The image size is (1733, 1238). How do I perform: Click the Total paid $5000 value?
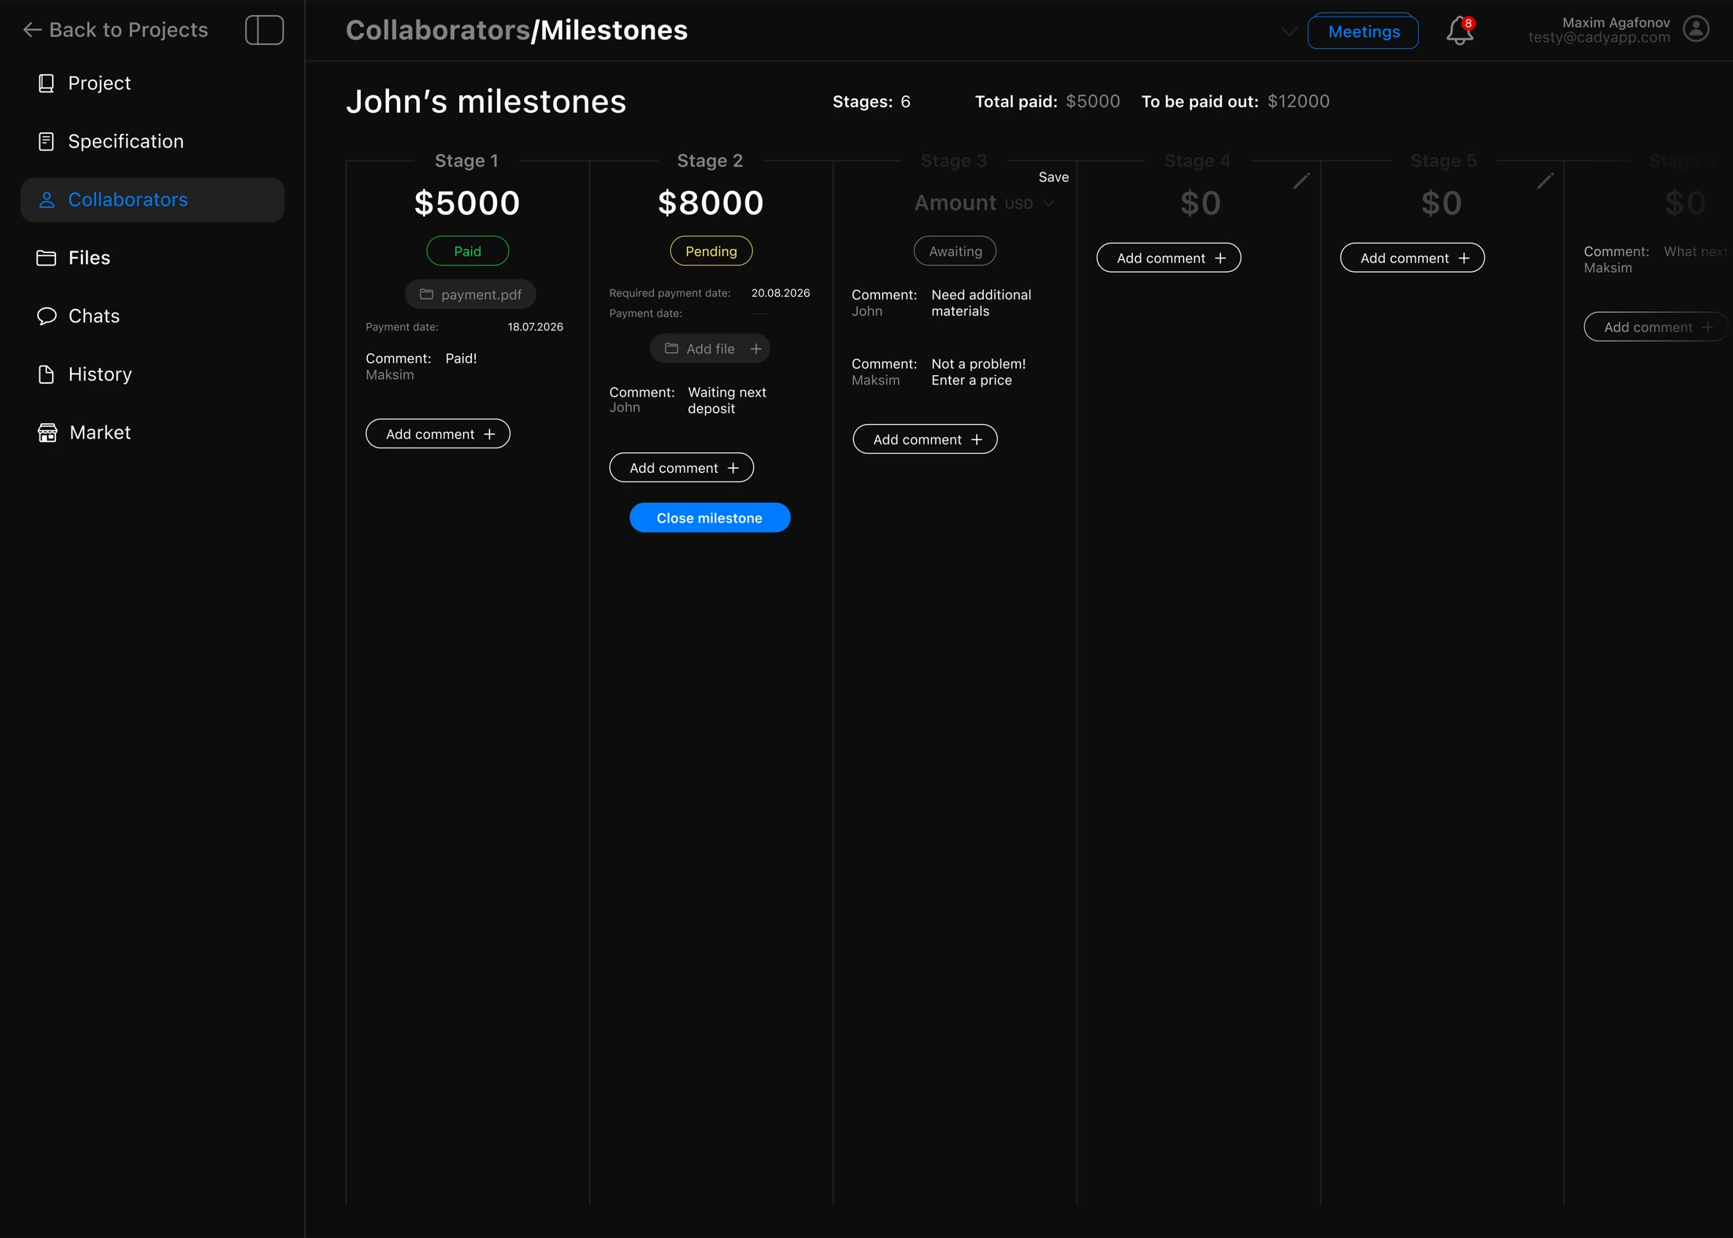point(1093,102)
